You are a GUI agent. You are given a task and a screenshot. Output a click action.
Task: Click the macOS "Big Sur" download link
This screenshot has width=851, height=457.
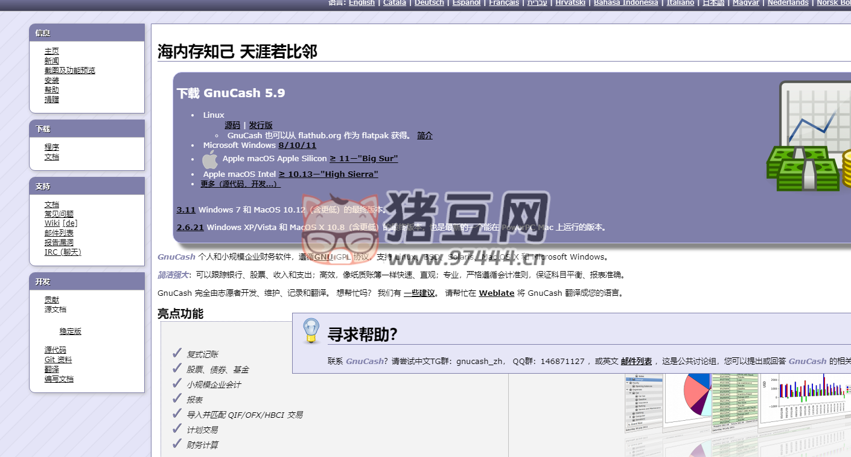pos(363,159)
